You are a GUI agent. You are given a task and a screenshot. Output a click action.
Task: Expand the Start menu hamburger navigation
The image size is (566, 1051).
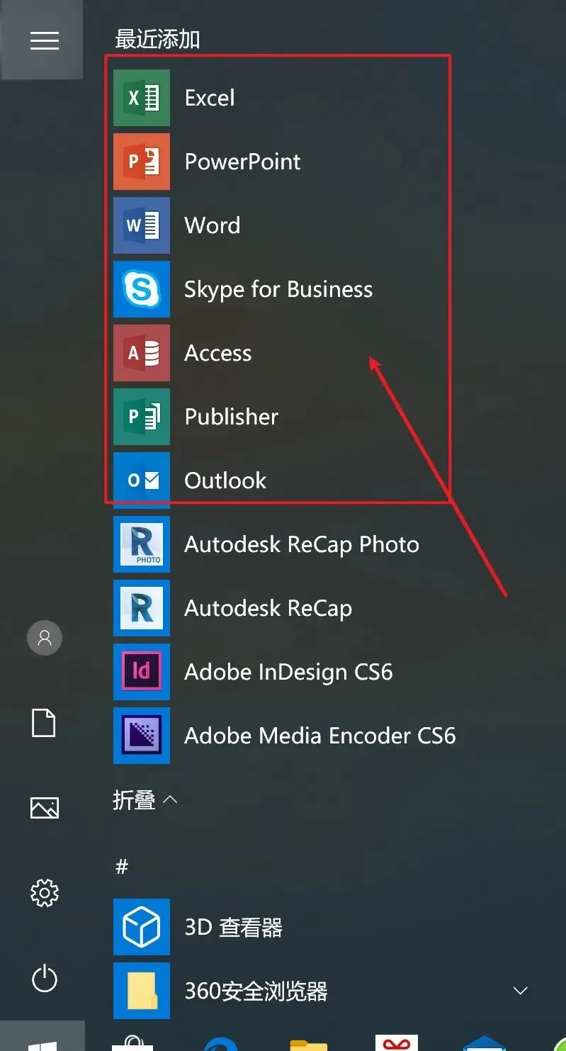44,41
